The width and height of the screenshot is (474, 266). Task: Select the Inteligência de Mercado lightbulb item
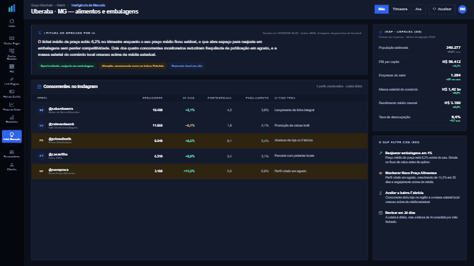coord(12,136)
